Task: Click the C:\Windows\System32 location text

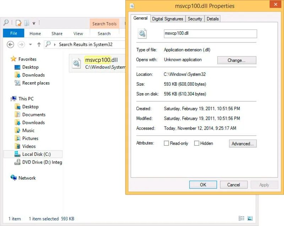Action: click(x=185, y=74)
